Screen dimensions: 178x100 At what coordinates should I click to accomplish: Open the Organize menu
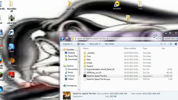pyautogui.click(x=68, y=44)
